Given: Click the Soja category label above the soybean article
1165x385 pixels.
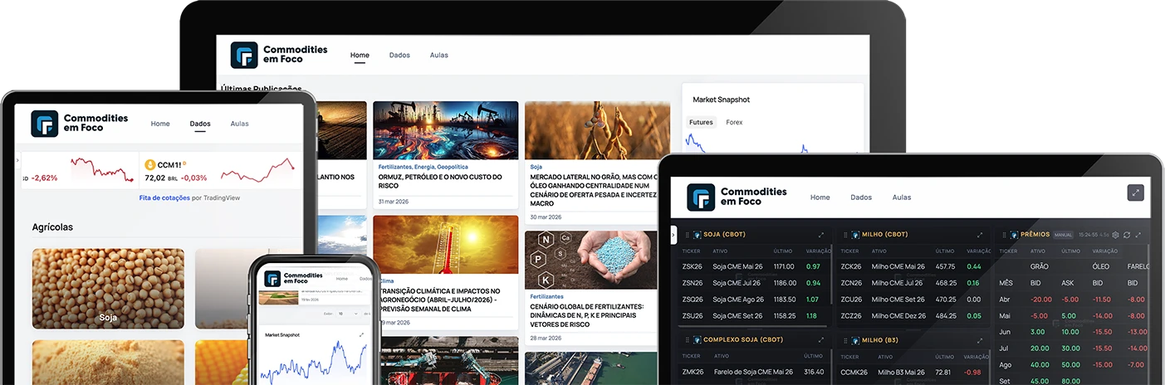Looking at the screenshot, I should 536,167.
